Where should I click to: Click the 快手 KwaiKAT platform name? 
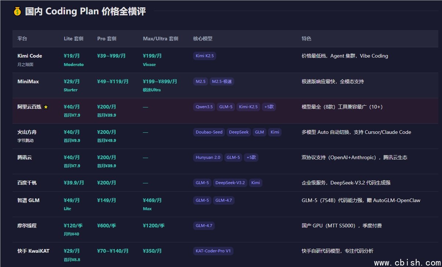point(33,251)
